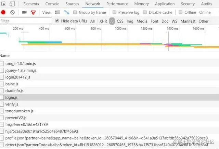Click the file icon beside jquery-1.8.3.min.js
Screen dimensions: 219x149
click(x=2, y=70)
